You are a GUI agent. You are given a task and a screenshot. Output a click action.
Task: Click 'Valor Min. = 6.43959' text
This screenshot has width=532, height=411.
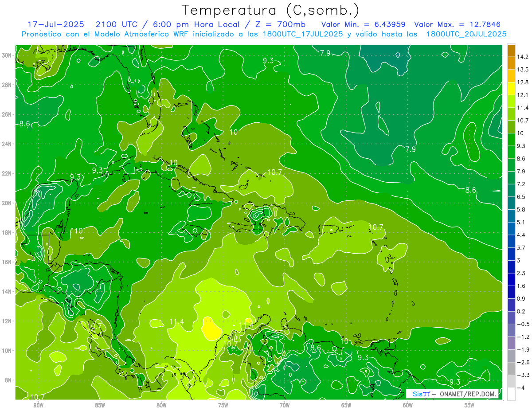pos(363,24)
